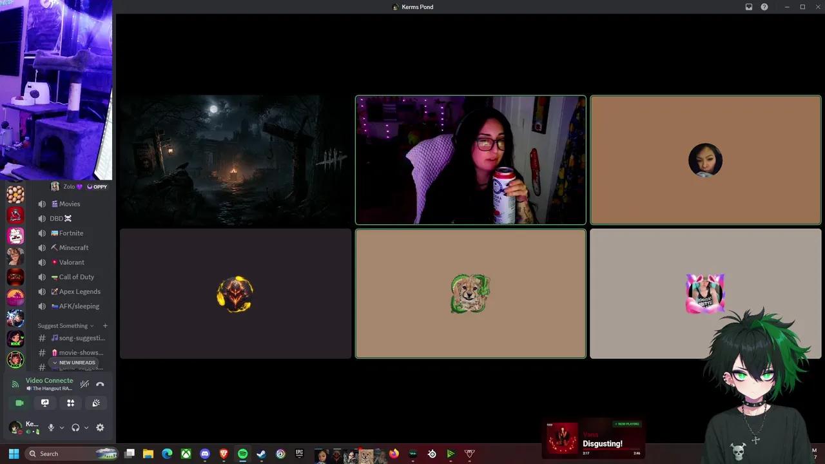Open output device options arrow beside headphones

point(86,428)
